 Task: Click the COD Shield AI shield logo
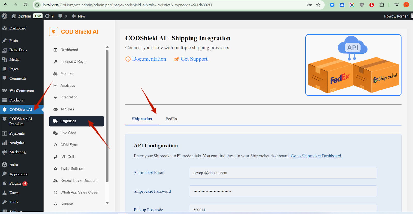tap(54, 32)
